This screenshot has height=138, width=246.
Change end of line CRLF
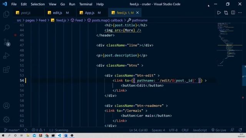[185, 130]
